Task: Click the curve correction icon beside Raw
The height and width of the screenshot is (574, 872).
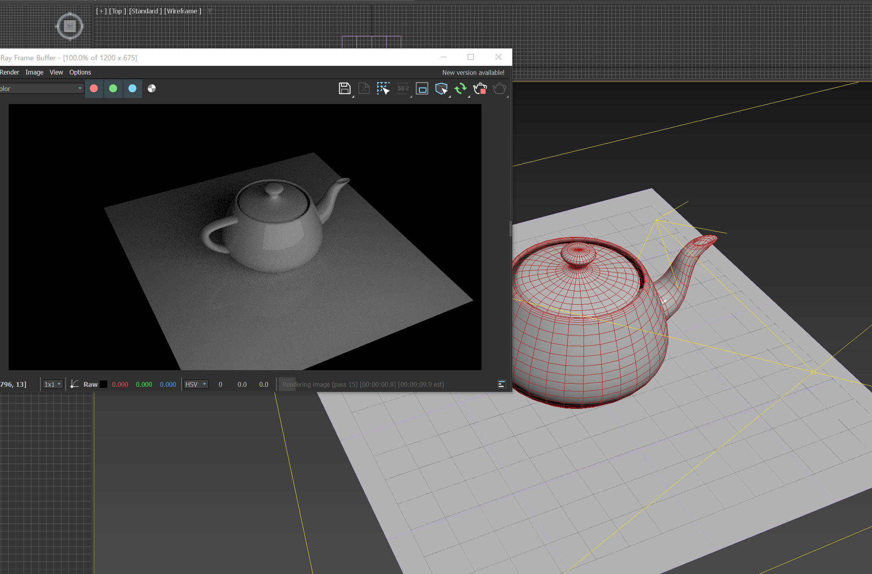Action: coord(74,384)
